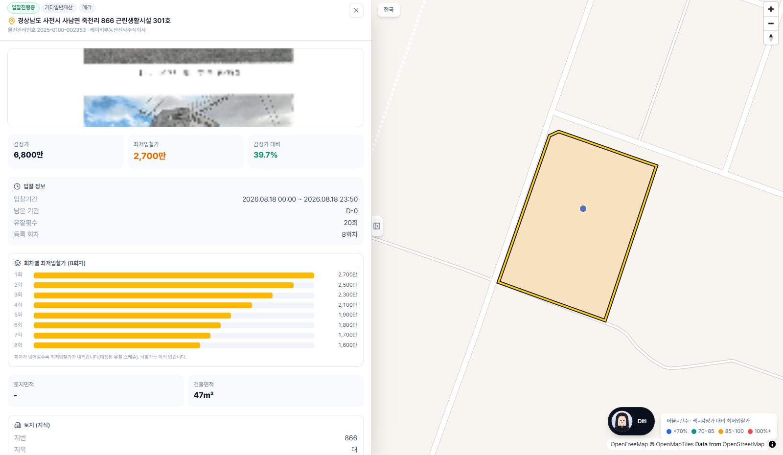Click the 20회 failed bid count
The height and width of the screenshot is (455, 783).
pos(350,223)
